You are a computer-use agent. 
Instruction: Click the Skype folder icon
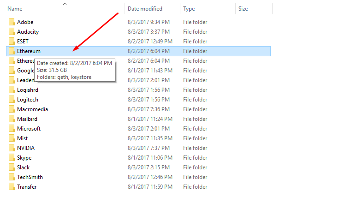[12, 158]
